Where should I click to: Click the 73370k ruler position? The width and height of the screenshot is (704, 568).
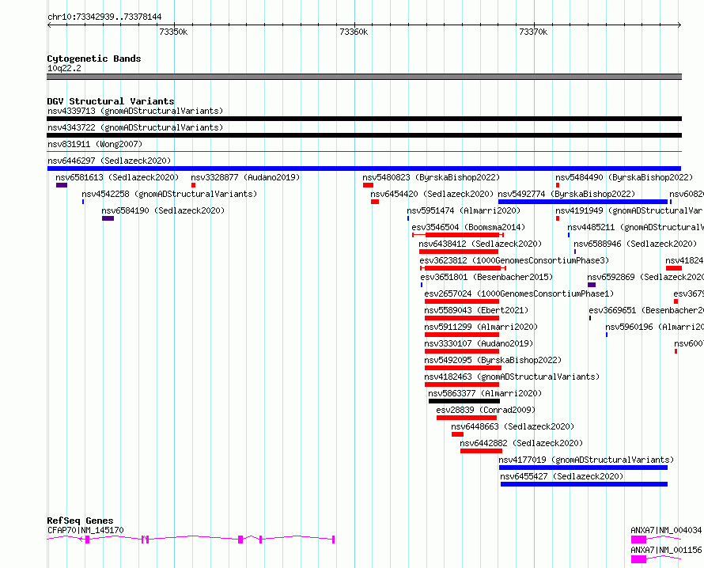pos(533,32)
